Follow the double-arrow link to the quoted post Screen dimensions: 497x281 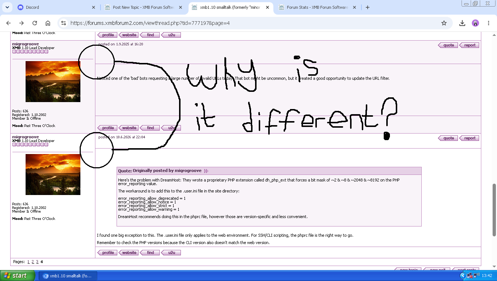[x=206, y=171]
